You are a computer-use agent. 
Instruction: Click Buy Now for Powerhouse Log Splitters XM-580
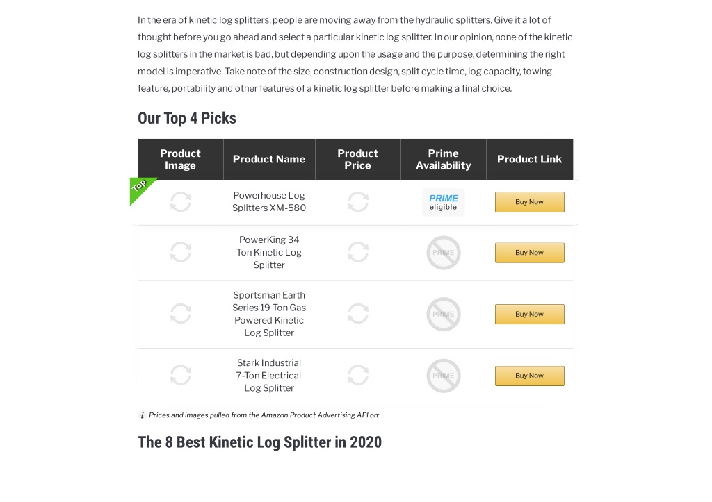click(x=529, y=202)
